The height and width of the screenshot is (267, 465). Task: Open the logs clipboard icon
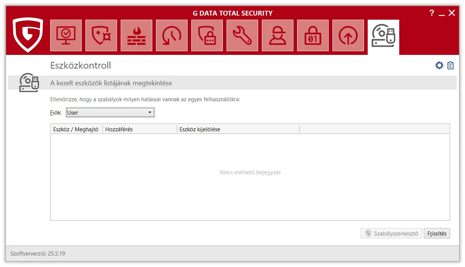pos(451,66)
